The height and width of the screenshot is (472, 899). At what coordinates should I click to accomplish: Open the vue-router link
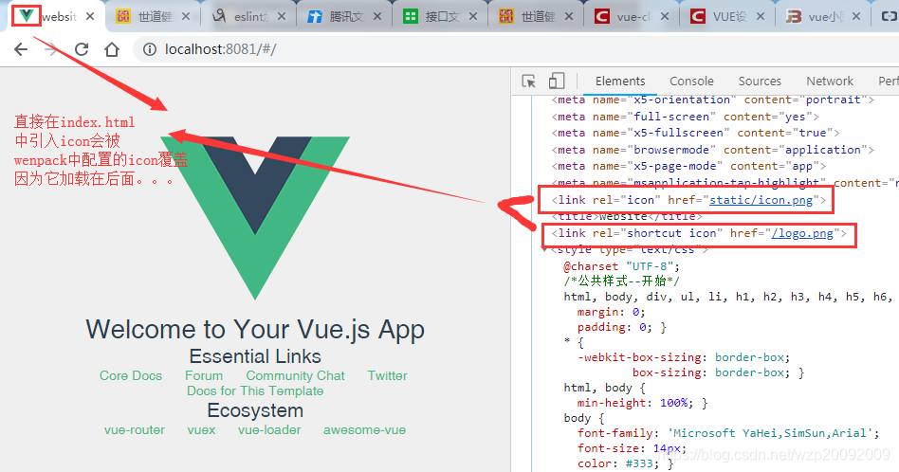pos(134,430)
